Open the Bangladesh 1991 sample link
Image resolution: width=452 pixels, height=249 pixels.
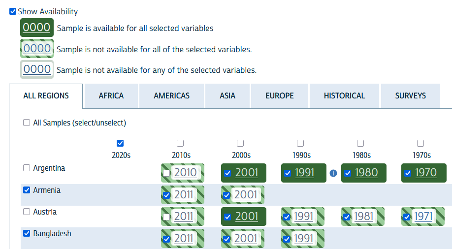(303, 239)
